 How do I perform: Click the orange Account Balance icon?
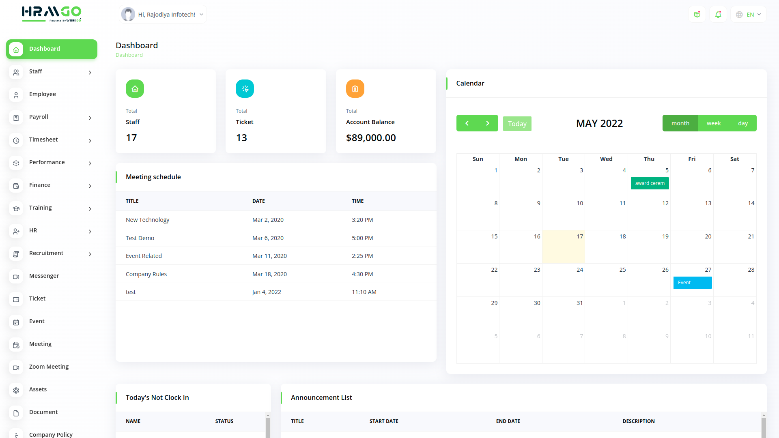click(355, 89)
